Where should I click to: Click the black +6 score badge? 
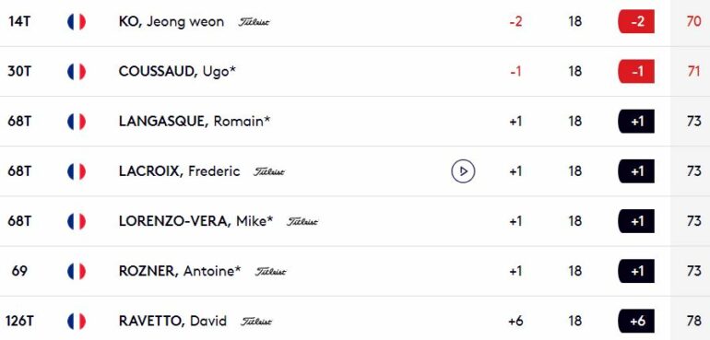coord(636,321)
